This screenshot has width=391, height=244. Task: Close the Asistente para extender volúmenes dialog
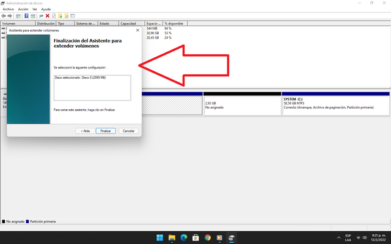[x=137, y=30]
